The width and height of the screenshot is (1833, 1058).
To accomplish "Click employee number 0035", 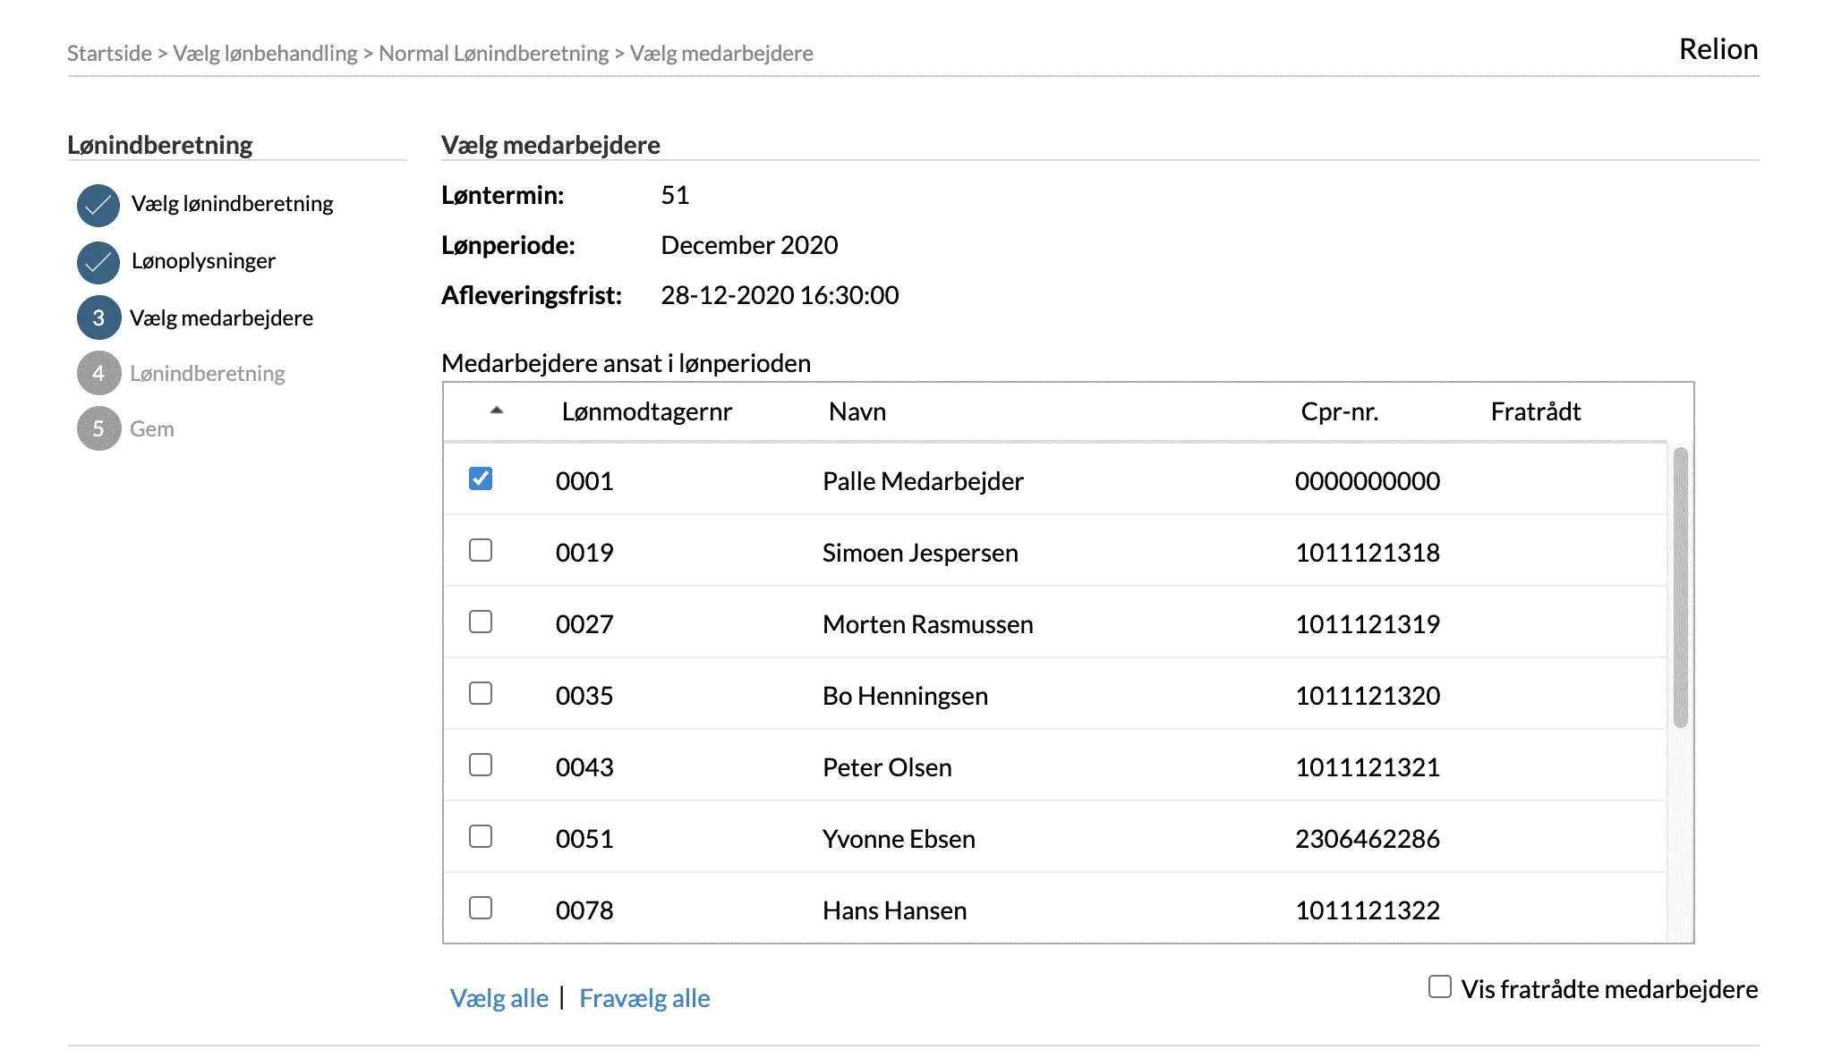I will click(584, 696).
